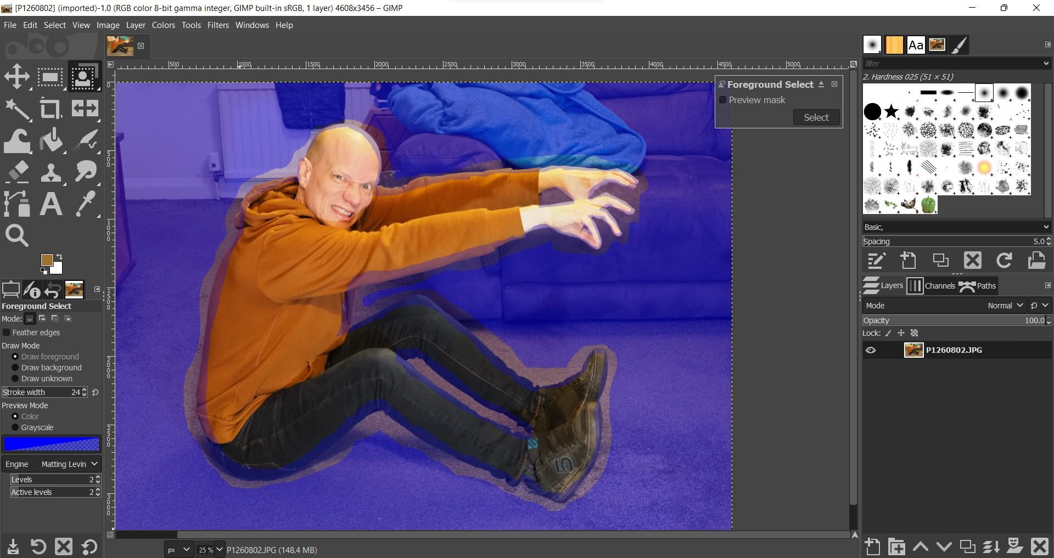
Task: Toggle lock alpha channel icon
Action: coord(914,333)
